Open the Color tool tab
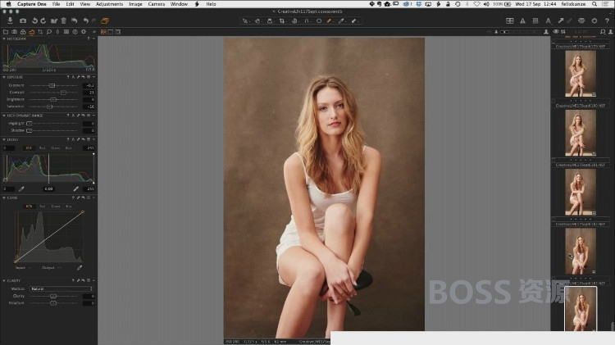This screenshot has width=615, height=345. (x=23, y=32)
